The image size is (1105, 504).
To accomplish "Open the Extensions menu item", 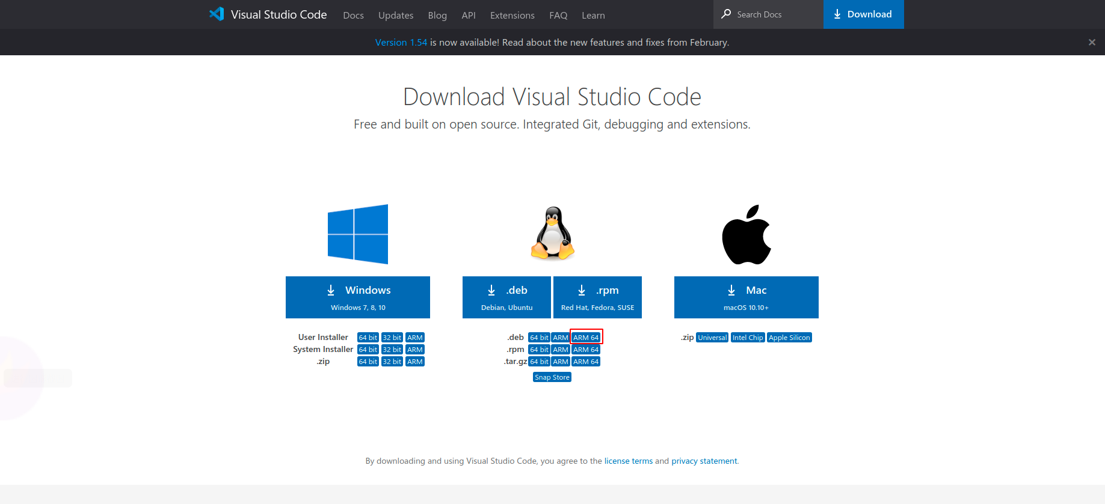I will 512,15.
